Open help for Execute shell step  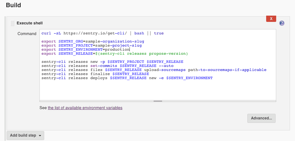[x=282, y=23]
